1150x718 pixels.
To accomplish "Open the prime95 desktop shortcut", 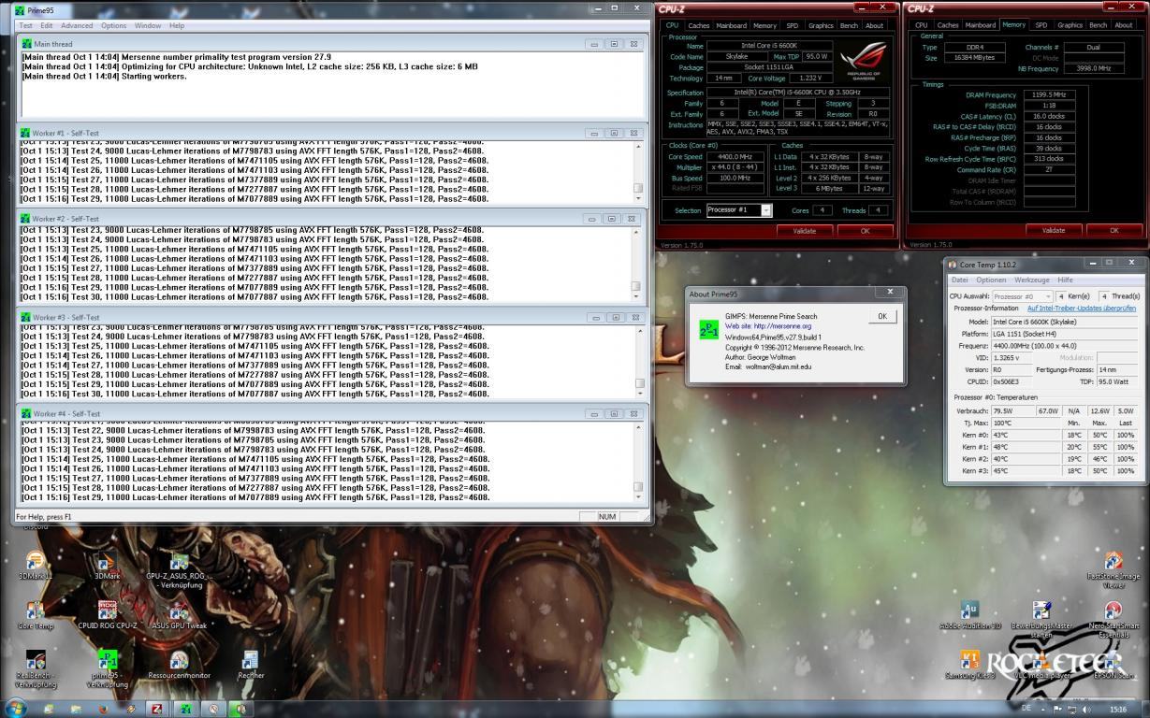I will tap(108, 668).
